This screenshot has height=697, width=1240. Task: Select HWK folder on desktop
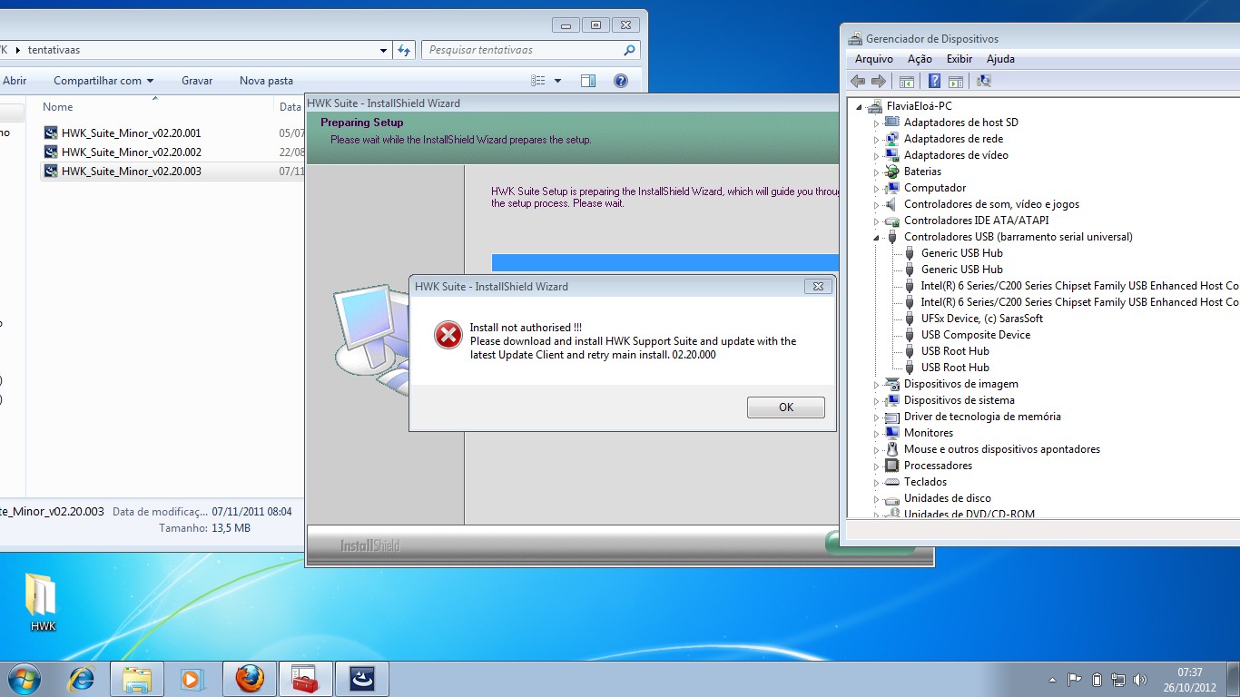(43, 602)
